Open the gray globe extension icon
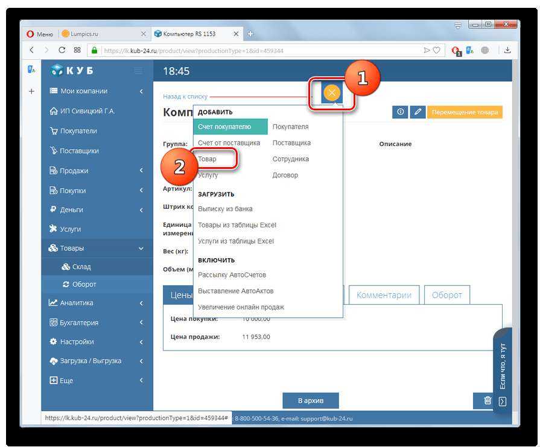This screenshot has width=540, height=447. (485, 50)
